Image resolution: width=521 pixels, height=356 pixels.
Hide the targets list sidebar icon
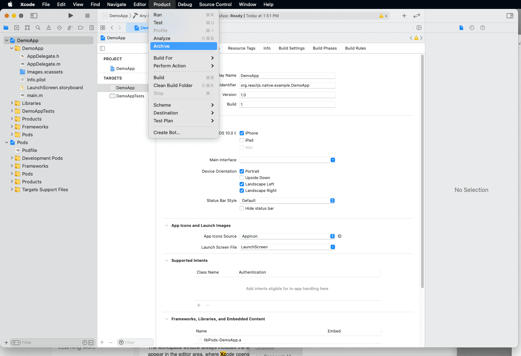coord(102,48)
